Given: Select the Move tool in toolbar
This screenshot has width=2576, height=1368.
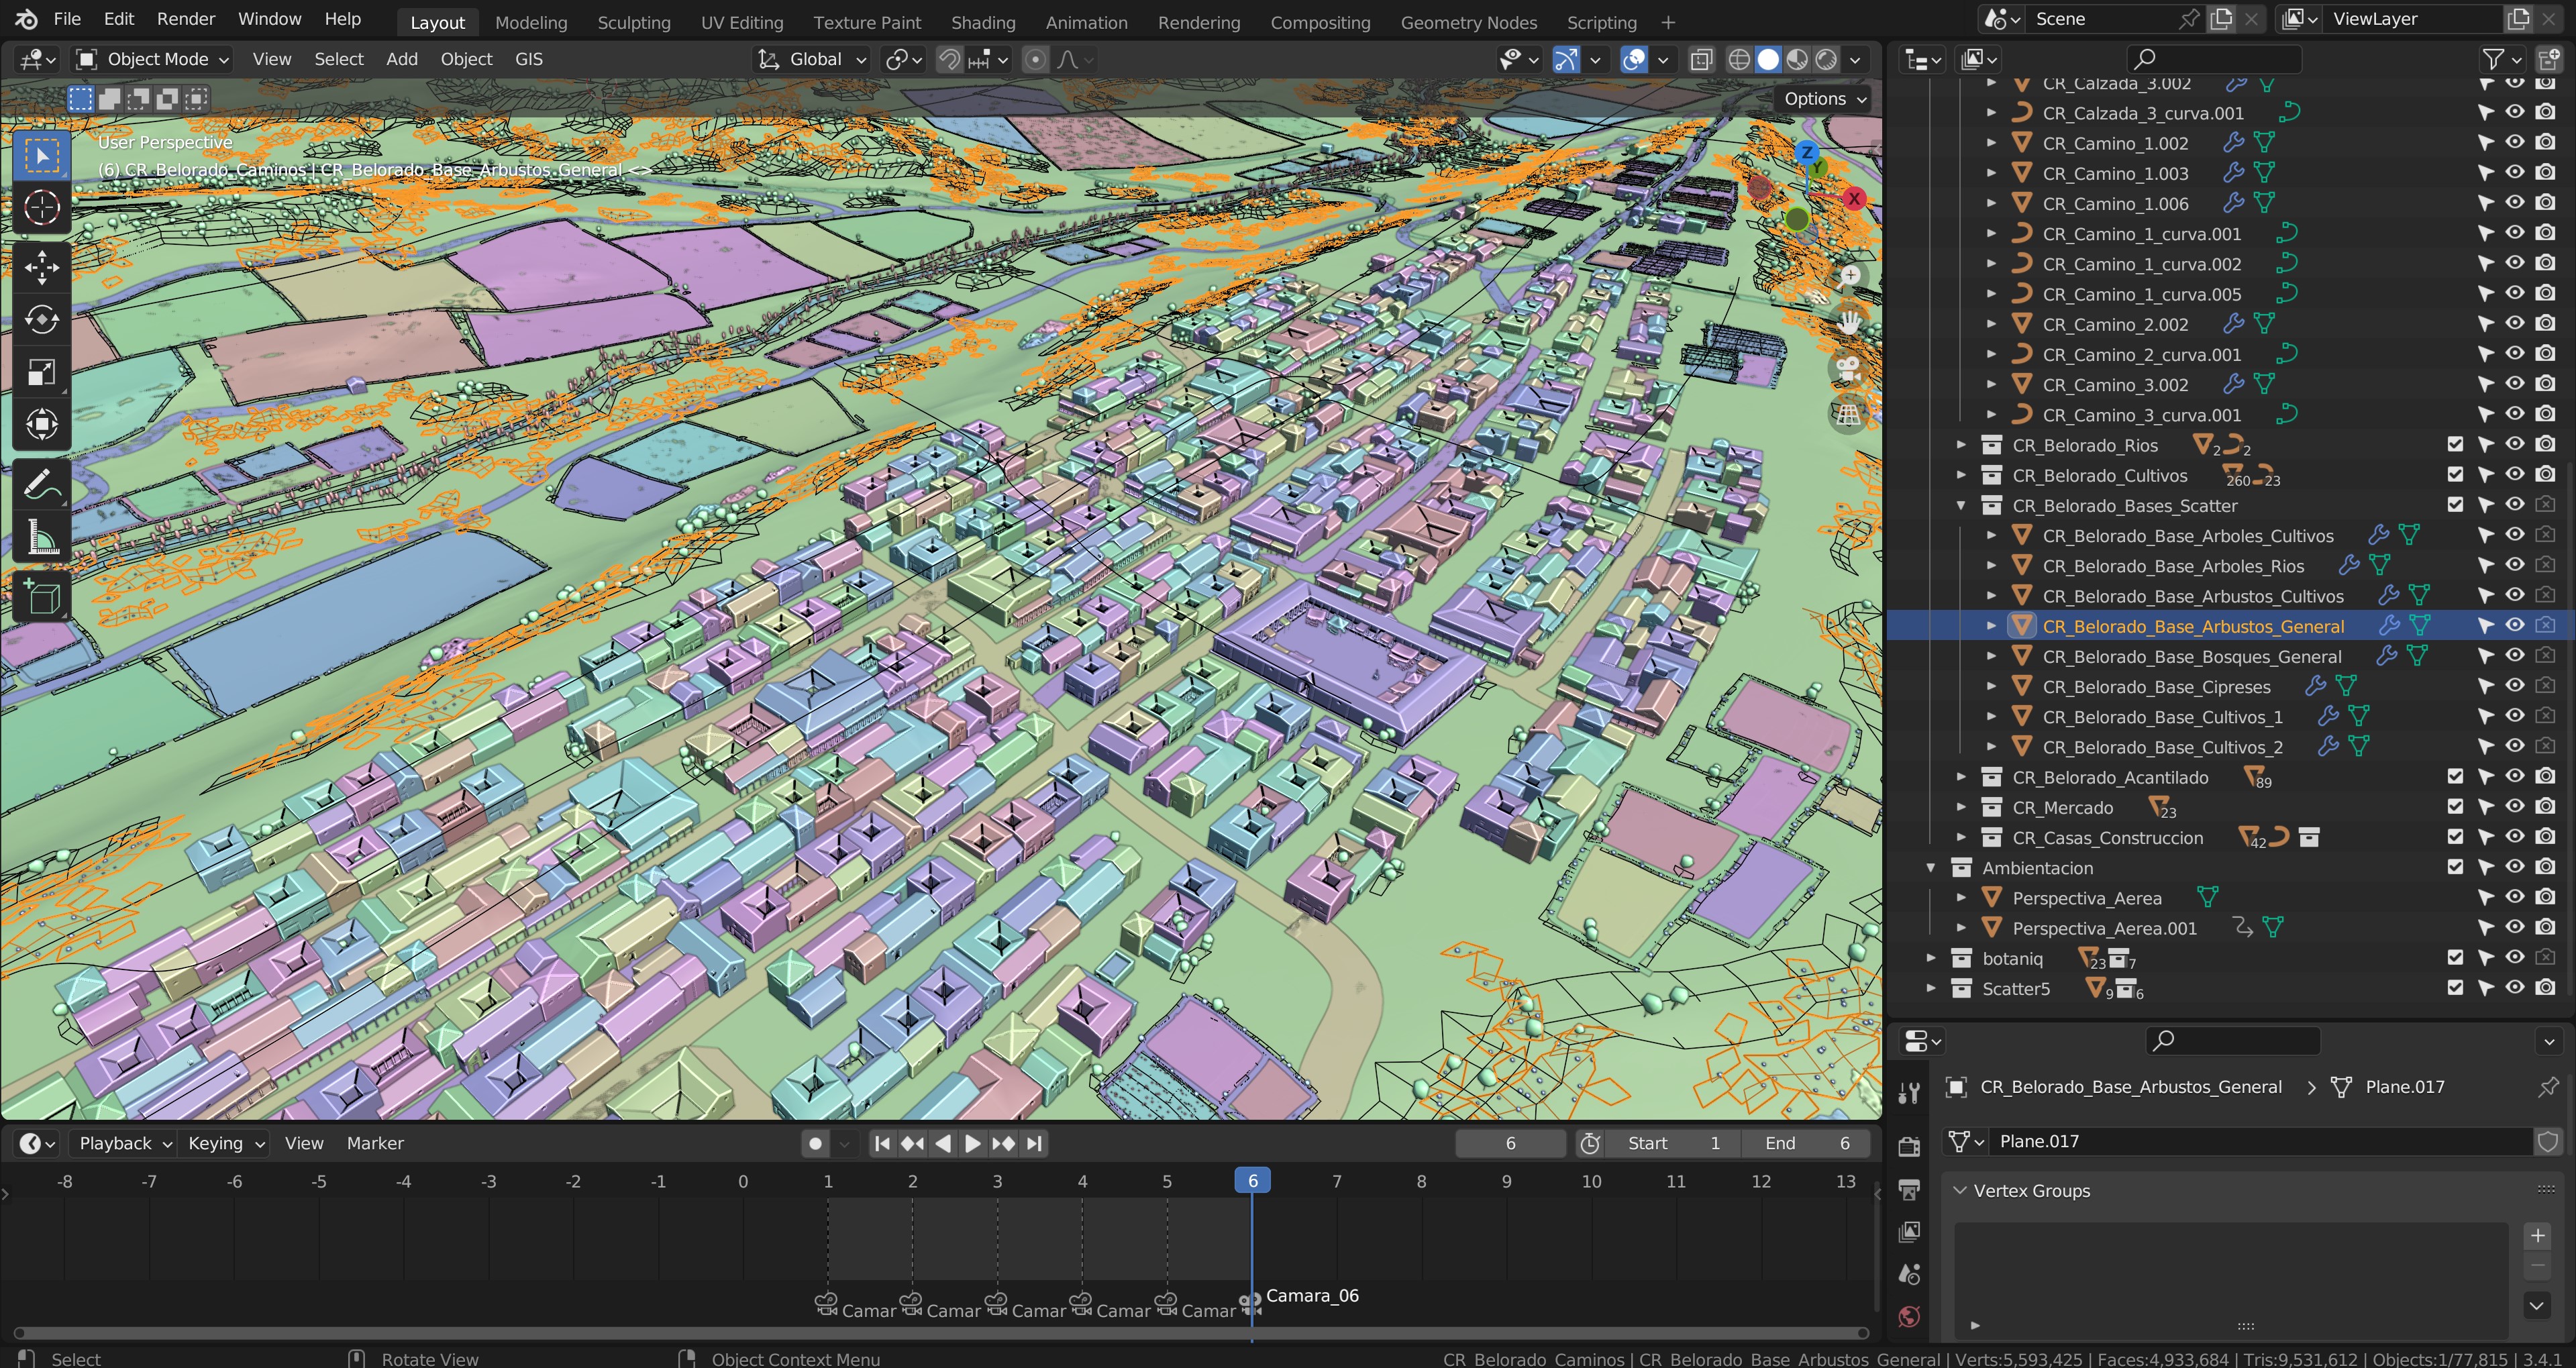Looking at the screenshot, I should coord(41,267).
